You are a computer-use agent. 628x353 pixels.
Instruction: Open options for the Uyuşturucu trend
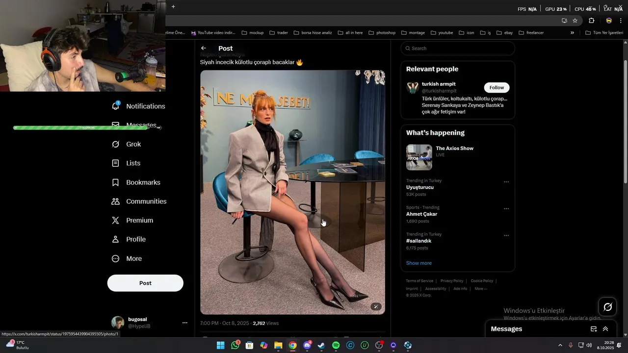tap(506, 182)
